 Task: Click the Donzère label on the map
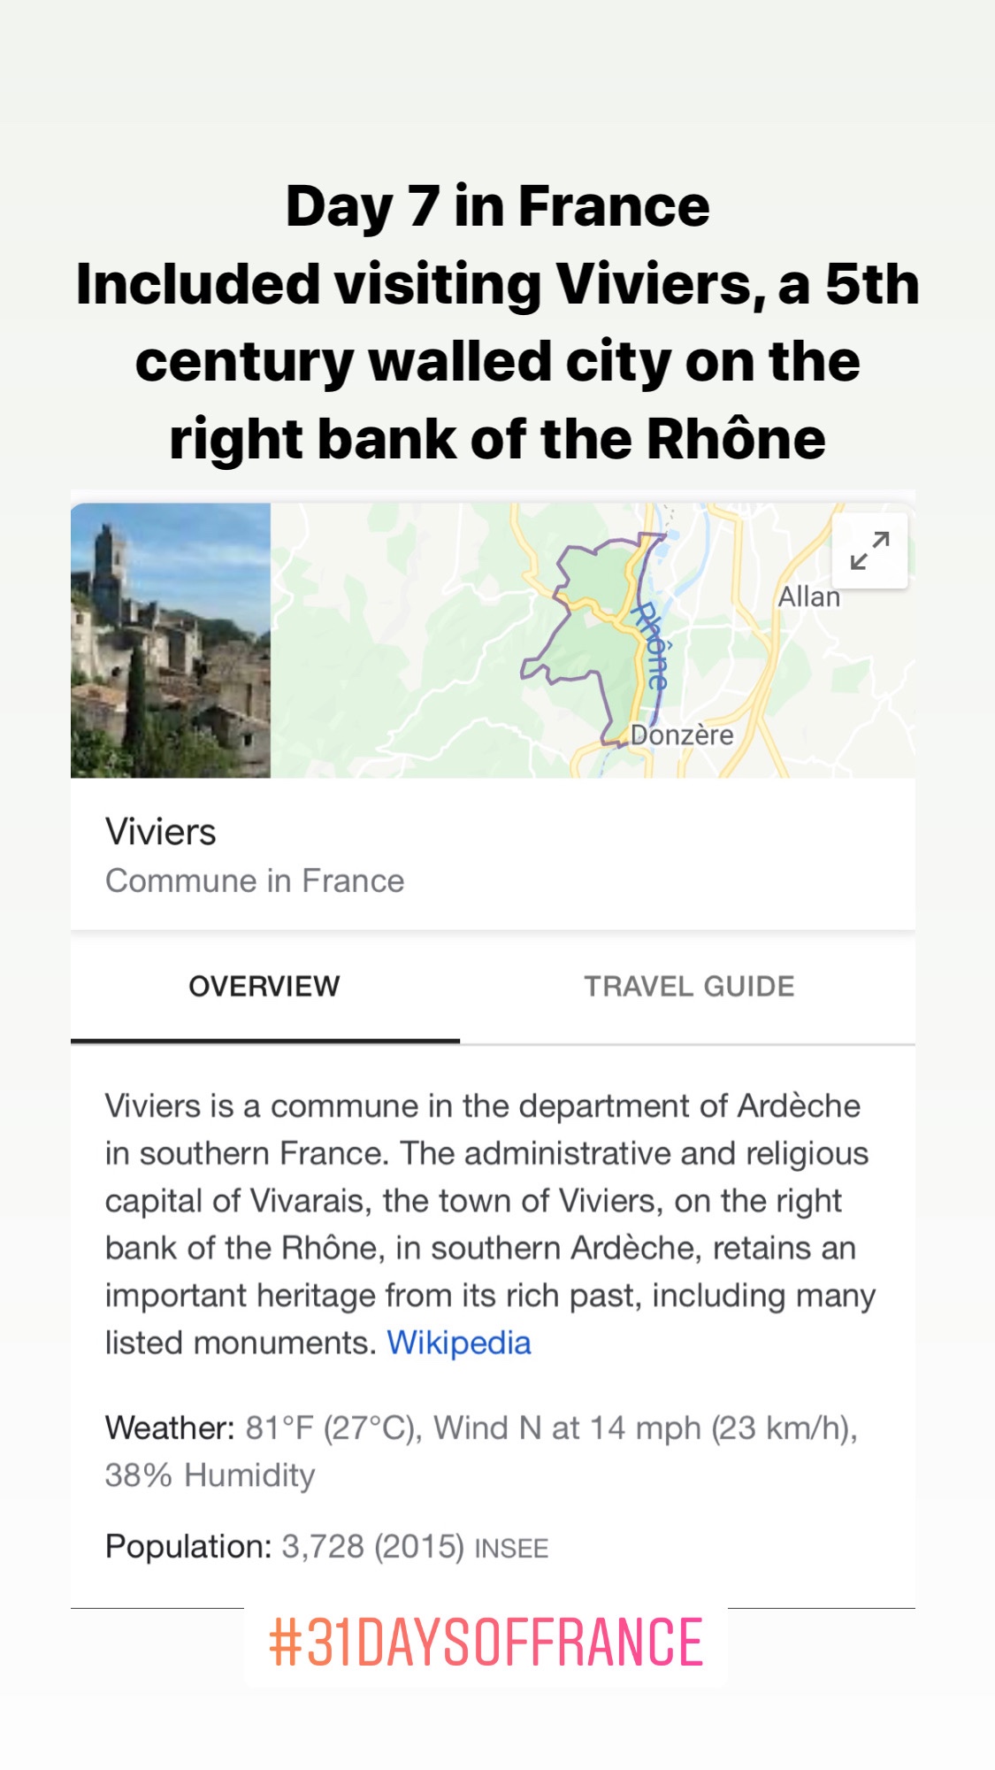click(682, 735)
